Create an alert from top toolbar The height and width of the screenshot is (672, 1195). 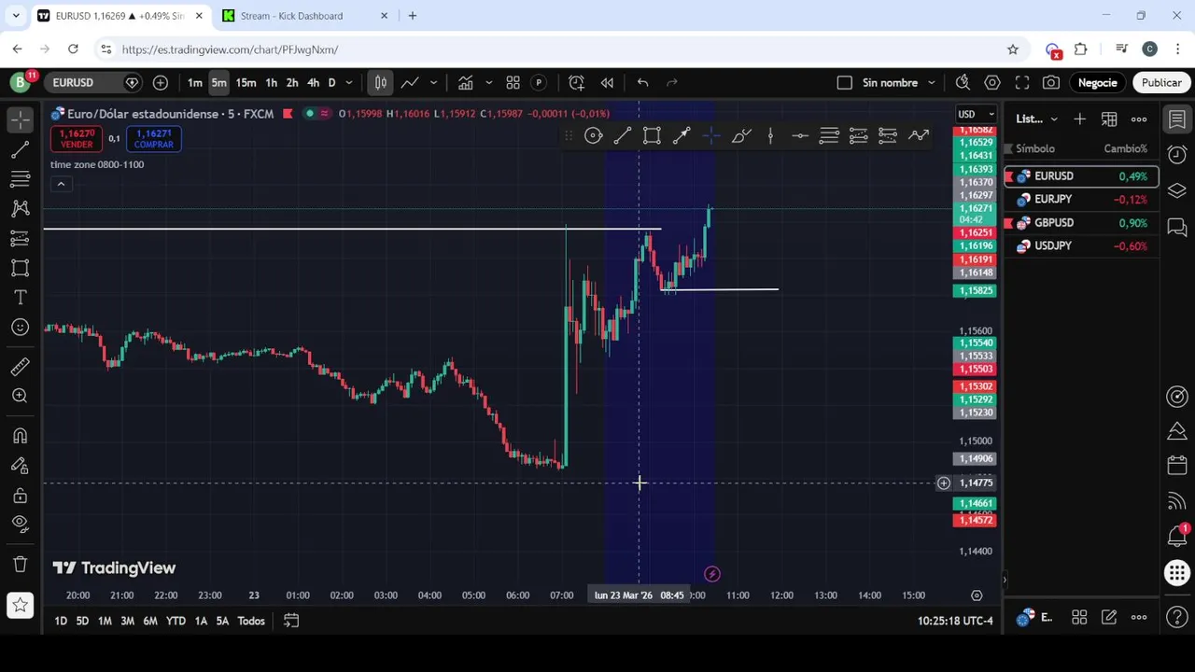(577, 83)
